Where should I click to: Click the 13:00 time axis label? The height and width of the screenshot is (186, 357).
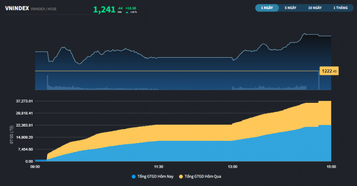(232, 166)
